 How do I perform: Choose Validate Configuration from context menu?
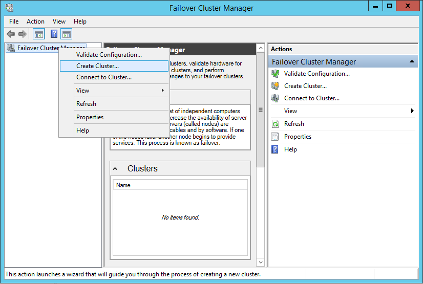[114, 55]
